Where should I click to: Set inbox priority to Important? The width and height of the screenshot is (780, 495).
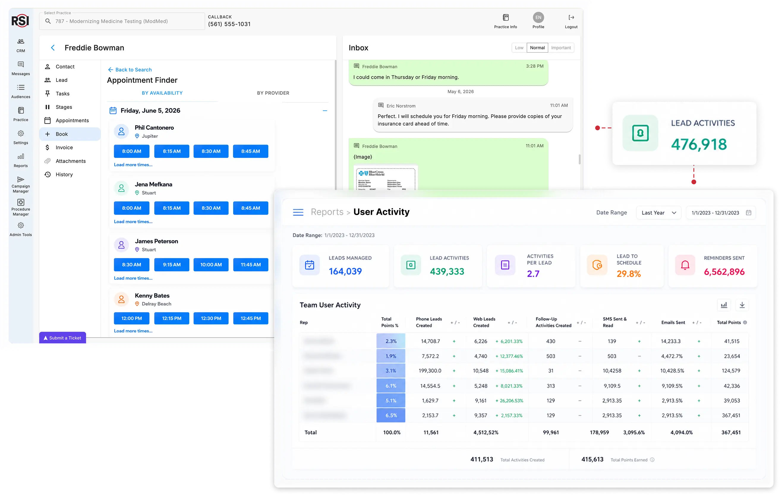(x=561, y=48)
